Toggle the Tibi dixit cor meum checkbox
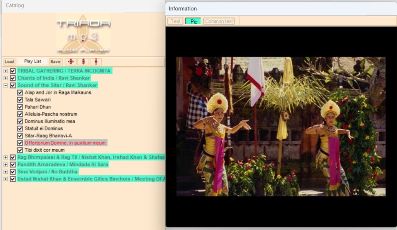Image resolution: width=397 pixels, height=230 pixels. tap(20, 150)
